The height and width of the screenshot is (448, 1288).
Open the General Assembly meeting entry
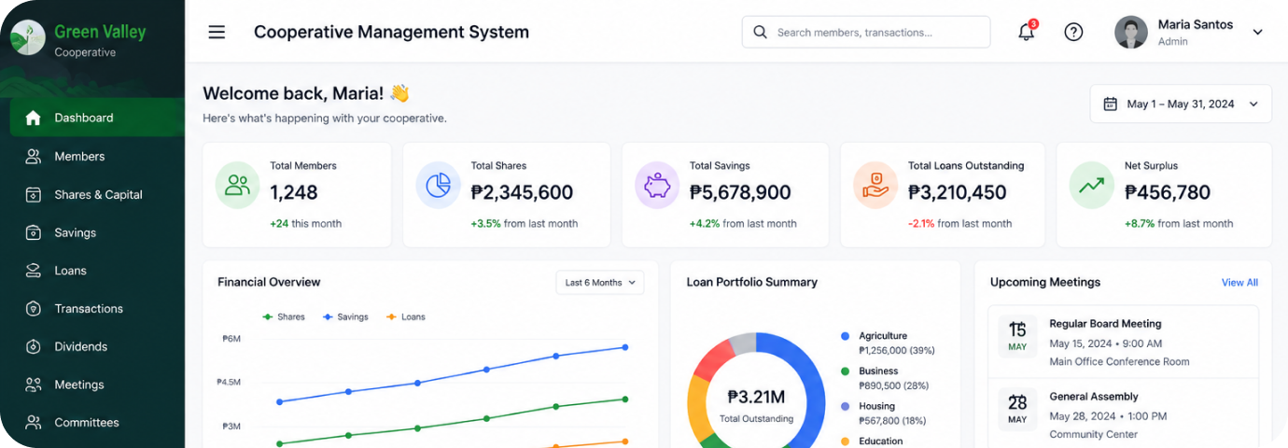pos(1123,414)
